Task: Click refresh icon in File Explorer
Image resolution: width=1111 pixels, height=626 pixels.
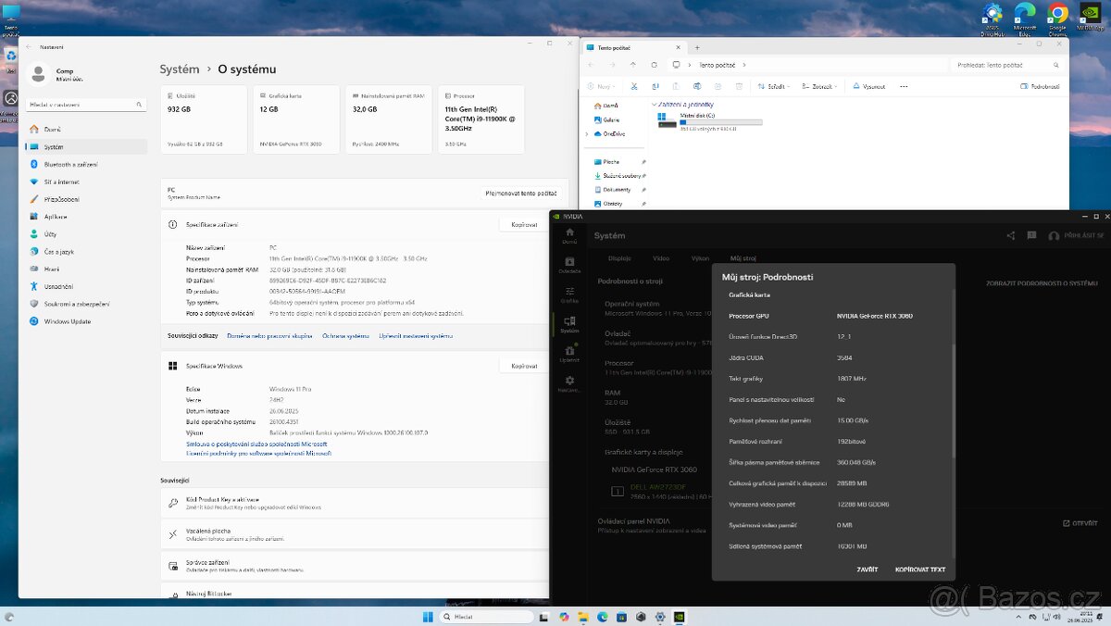Action: 655,65
